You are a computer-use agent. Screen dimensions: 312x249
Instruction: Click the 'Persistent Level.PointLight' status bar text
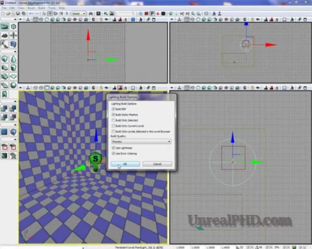click(x=139, y=247)
